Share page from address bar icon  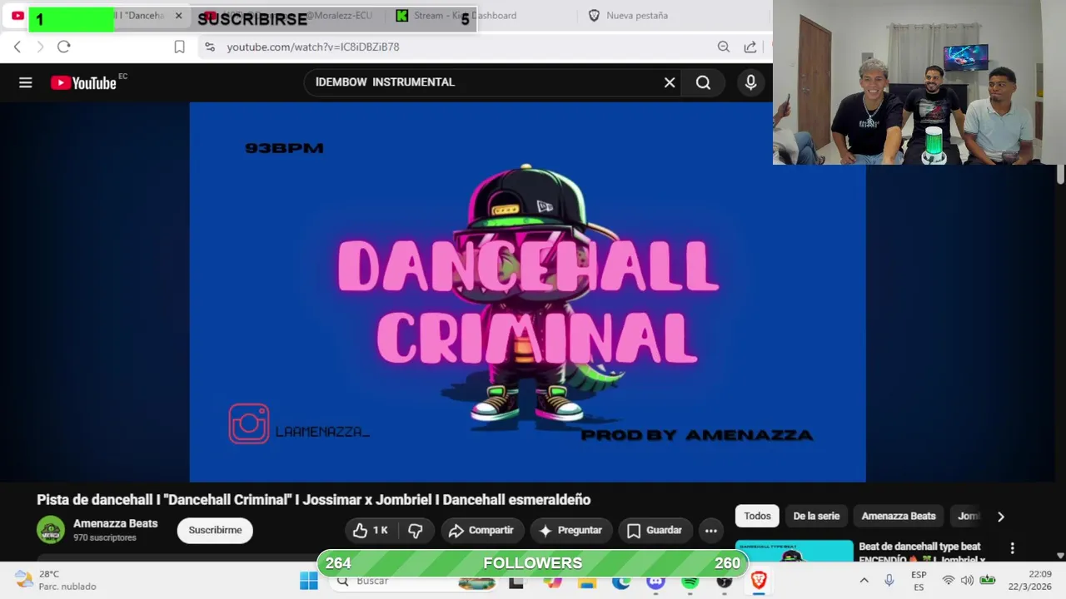coord(750,47)
